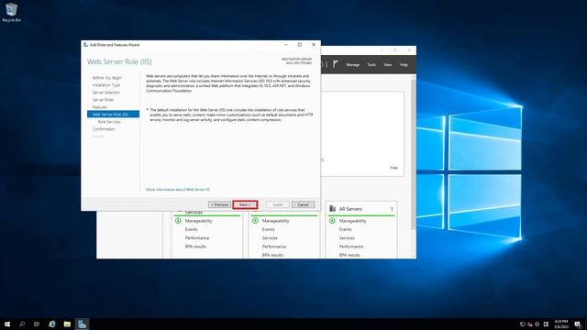Go to Confirmation wizard step
The image size is (587, 330).
pos(104,129)
